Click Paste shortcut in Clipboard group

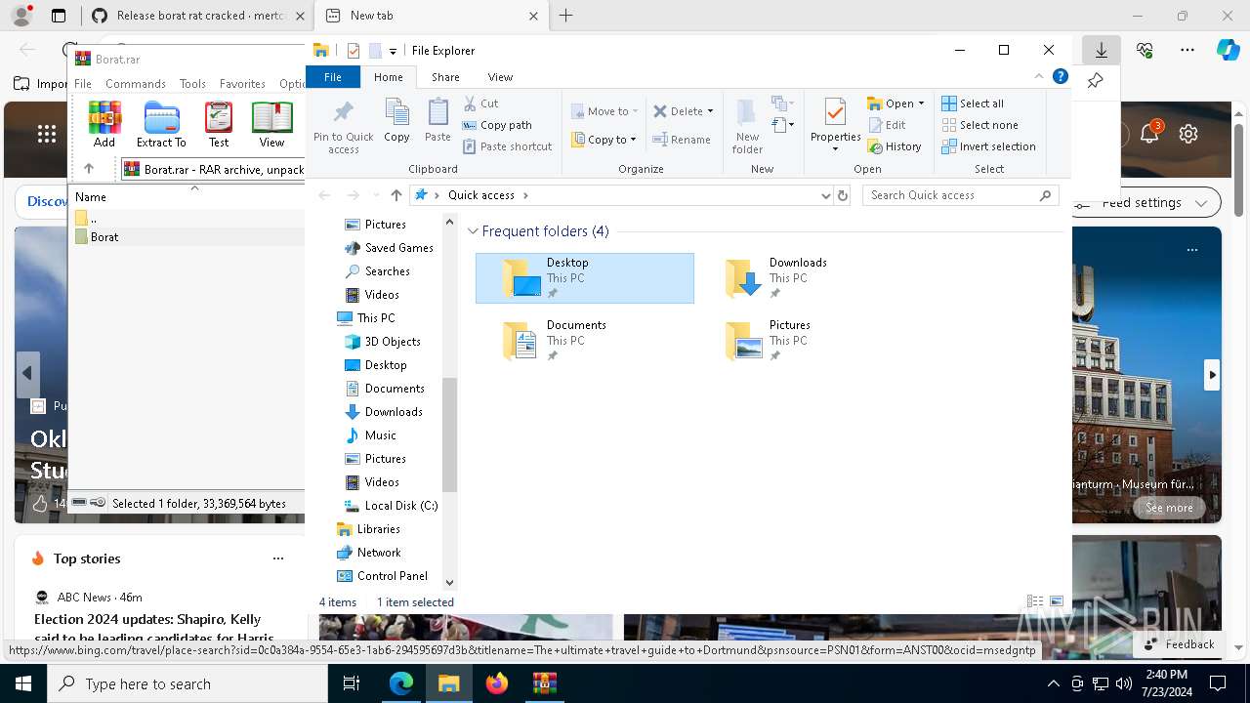pyautogui.click(x=508, y=146)
